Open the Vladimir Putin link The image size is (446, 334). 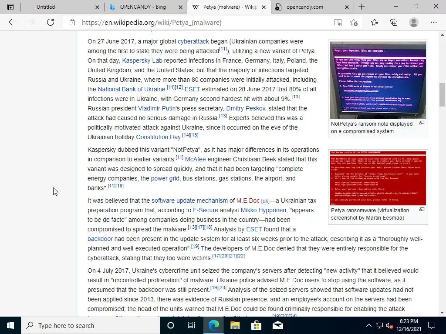click(x=157, y=108)
